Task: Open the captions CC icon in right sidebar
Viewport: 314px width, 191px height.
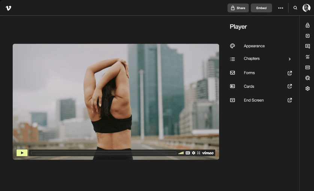Action: (x=308, y=68)
